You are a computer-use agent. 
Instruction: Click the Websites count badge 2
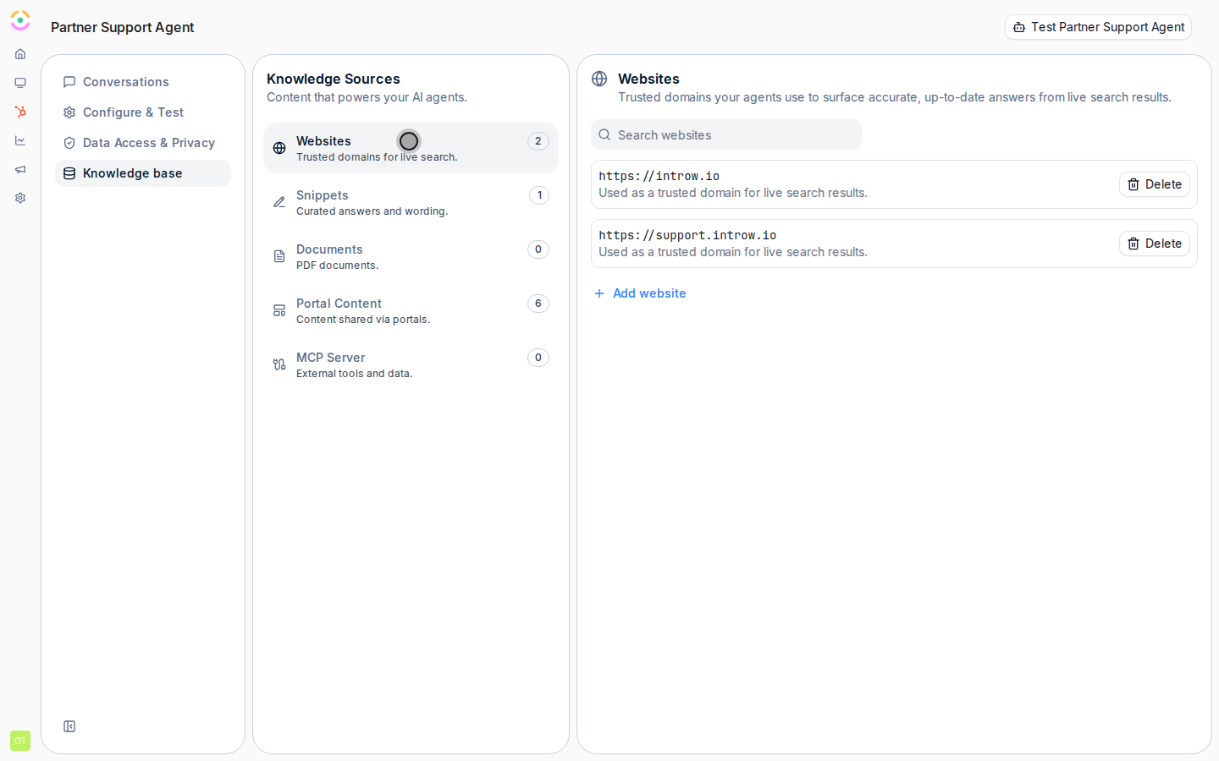point(538,141)
